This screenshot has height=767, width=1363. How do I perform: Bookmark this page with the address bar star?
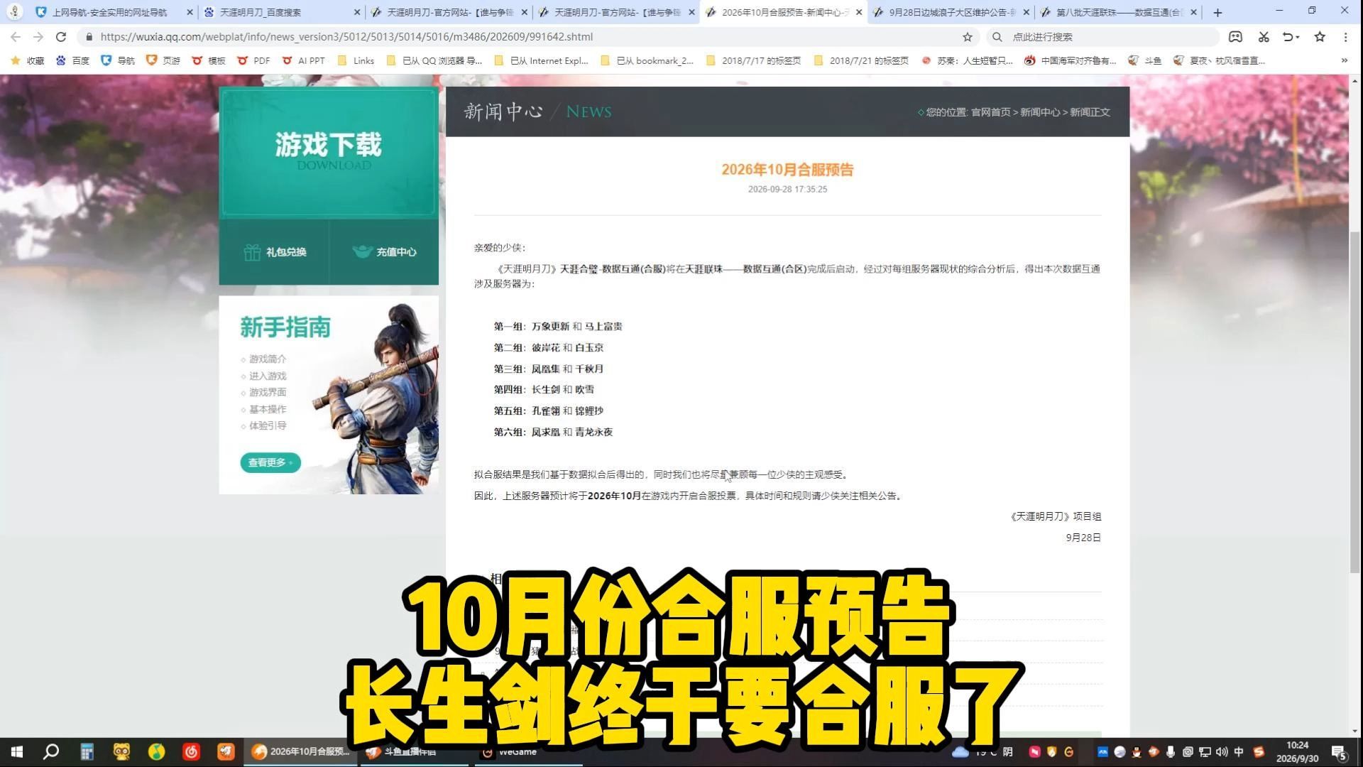[x=967, y=37]
